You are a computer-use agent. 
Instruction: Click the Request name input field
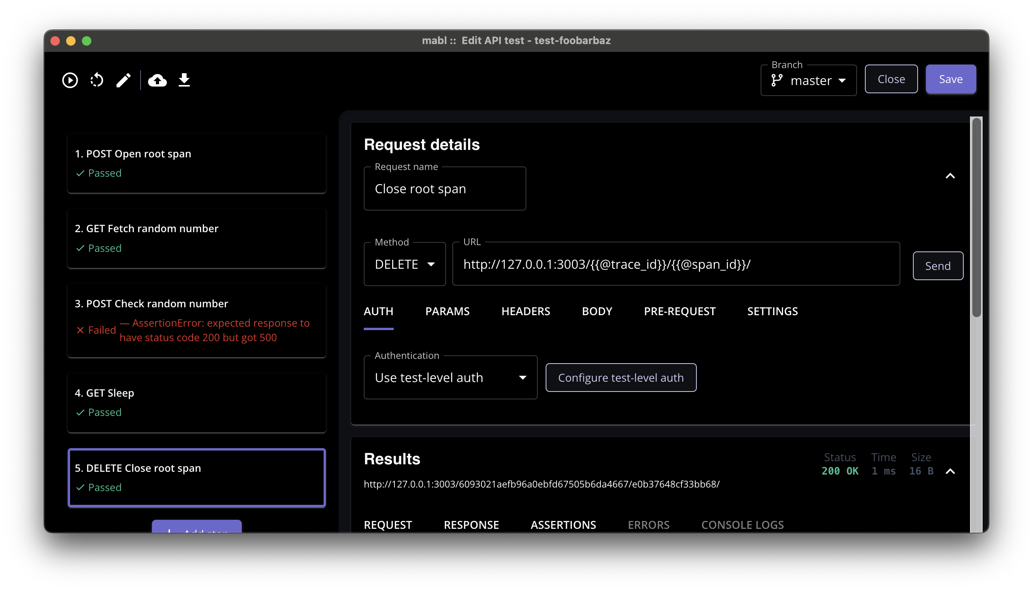click(444, 189)
